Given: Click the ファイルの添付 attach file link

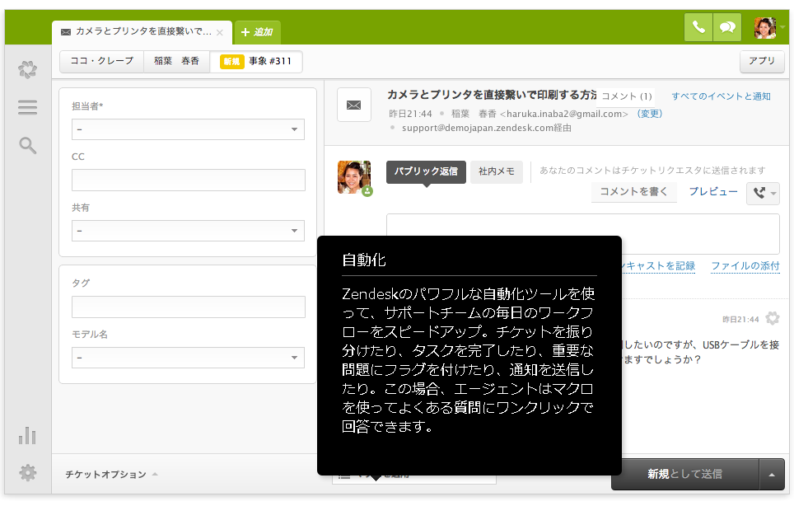Looking at the screenshot, I should 745,266.
